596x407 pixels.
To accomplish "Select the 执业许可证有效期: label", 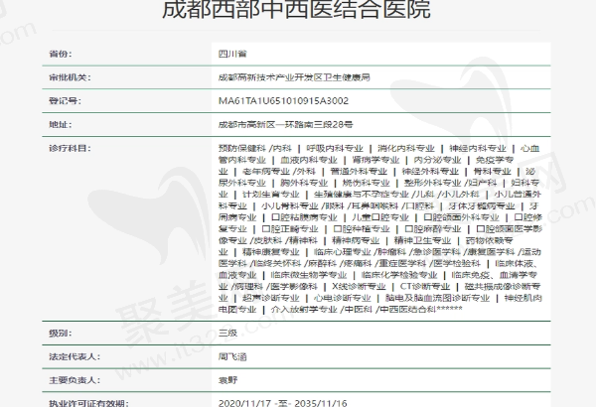I will pyautogui.click(x=89, y=403).
